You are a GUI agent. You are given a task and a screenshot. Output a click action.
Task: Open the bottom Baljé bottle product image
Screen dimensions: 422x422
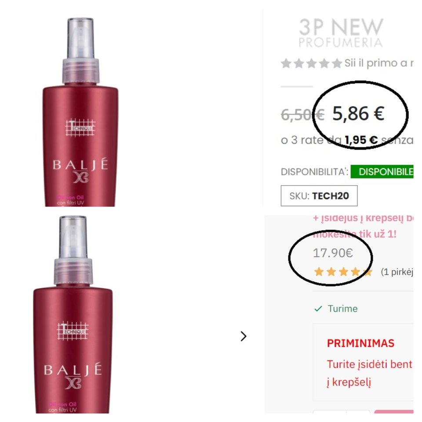tap(73, 314)
